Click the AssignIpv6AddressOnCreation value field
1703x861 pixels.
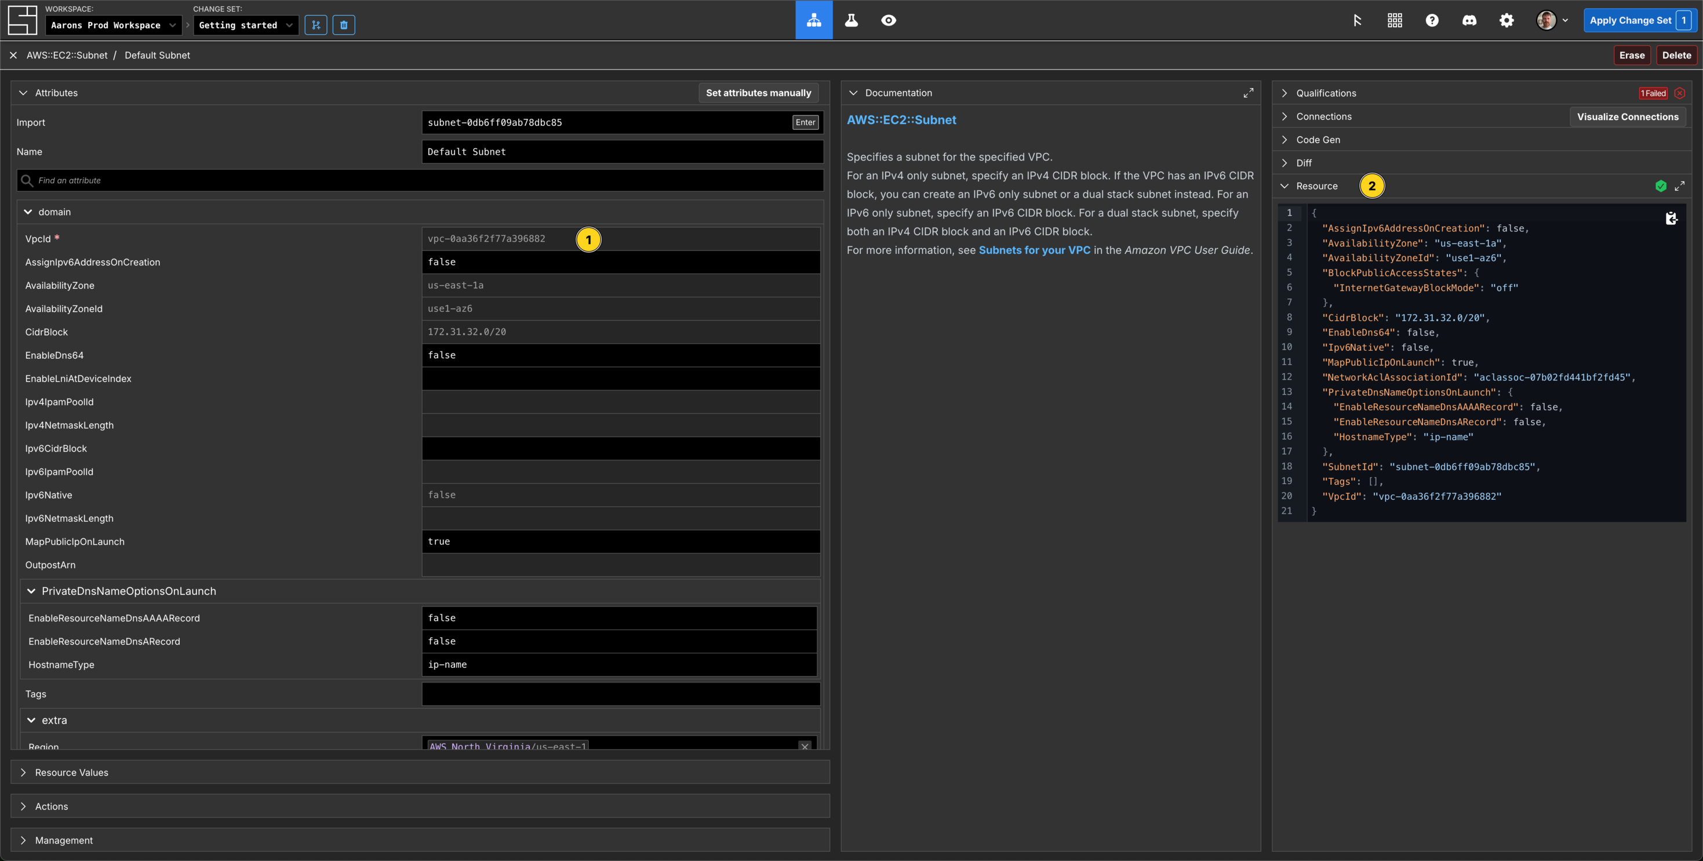621,262
